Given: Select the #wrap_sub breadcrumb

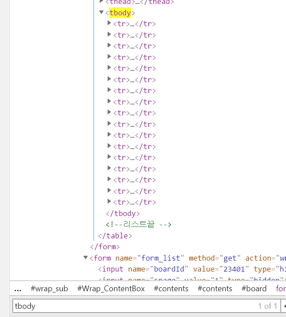Looking at the screenshot, I should point(49,289).
